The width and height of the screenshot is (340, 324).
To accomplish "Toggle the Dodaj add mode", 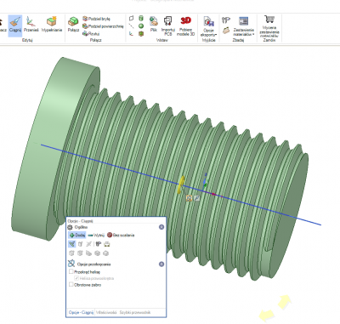I will (x=77, y=235).
